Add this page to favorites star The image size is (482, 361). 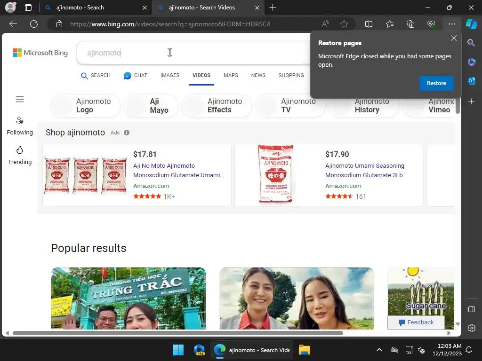coord(344,24)
